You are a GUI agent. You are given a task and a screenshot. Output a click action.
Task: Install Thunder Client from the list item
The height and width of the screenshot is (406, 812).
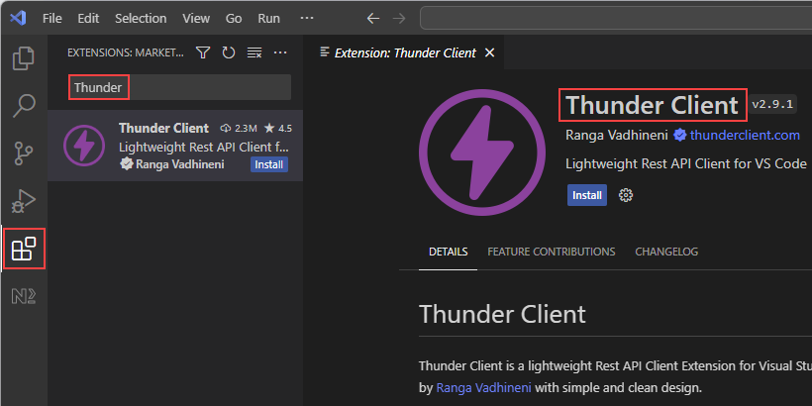coord(269,164)
